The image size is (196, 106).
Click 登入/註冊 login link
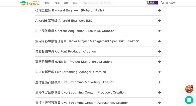click(x=171, y=3)
